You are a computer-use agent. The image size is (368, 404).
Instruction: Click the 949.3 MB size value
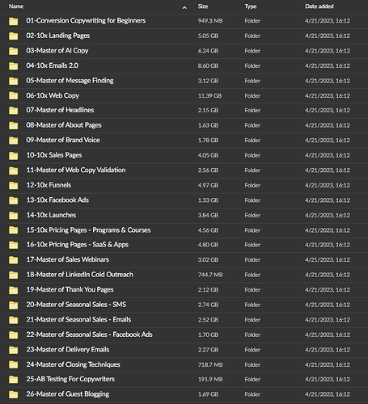tap(210, 21)
